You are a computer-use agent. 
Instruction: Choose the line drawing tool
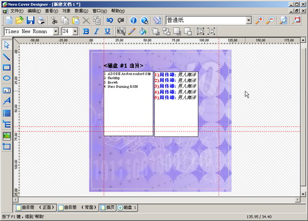7,57
